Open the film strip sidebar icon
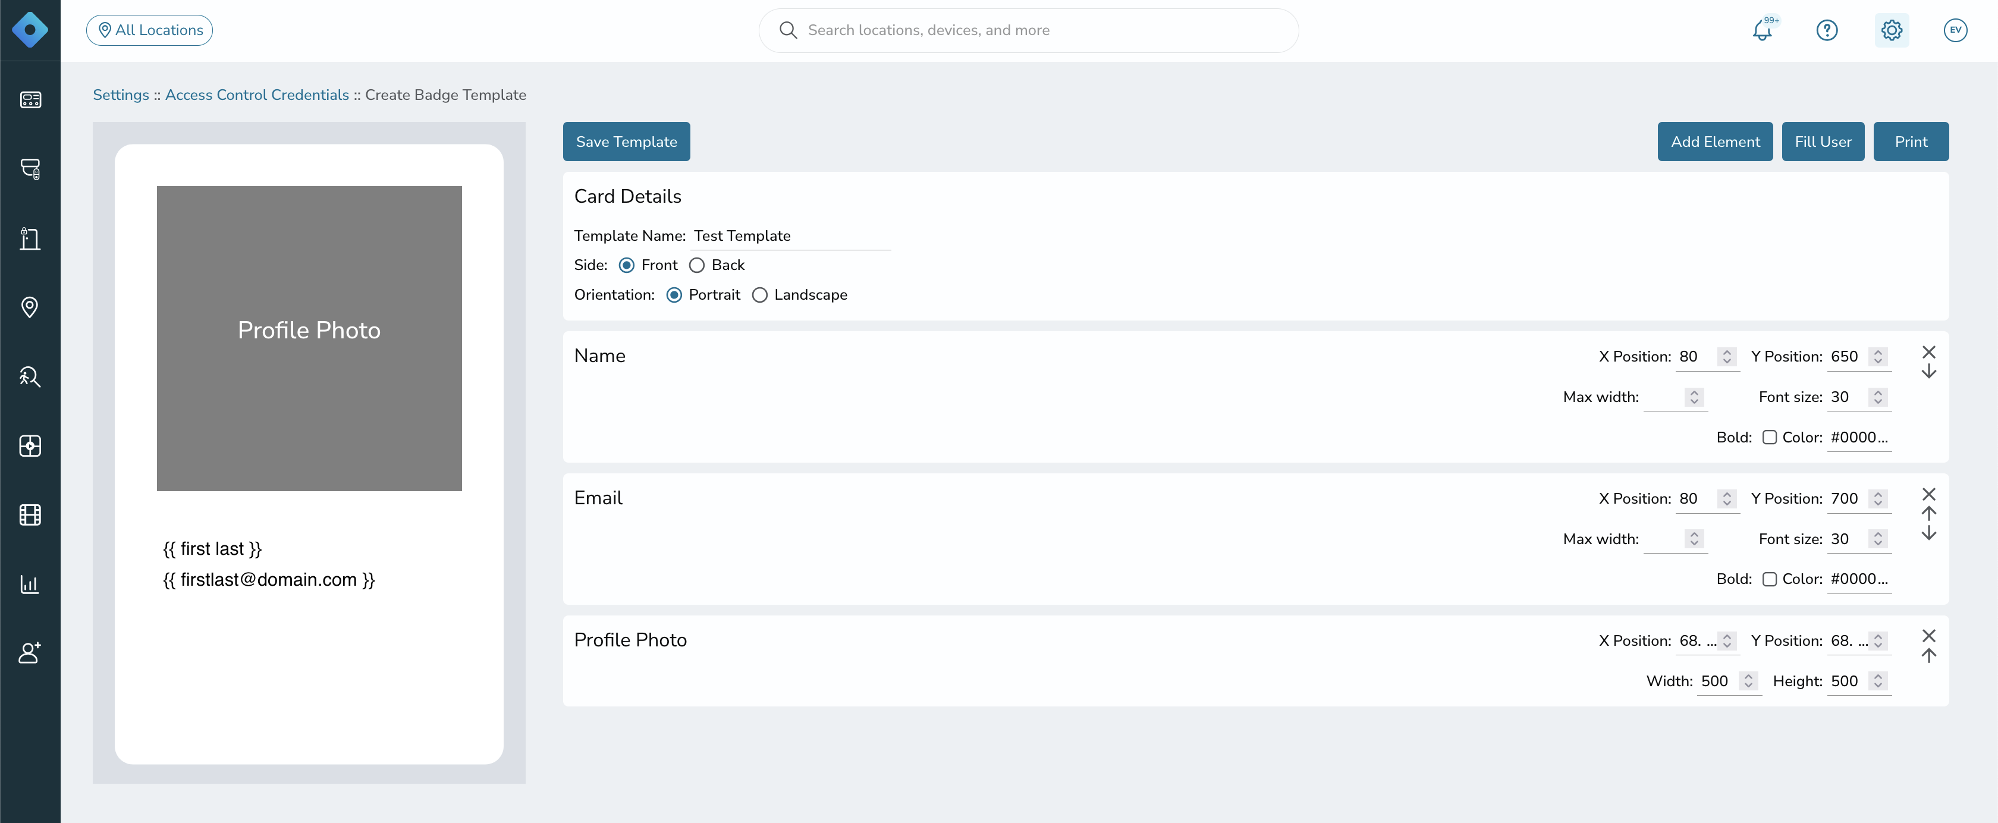This screenshot has width=1998, height=823. pyautogui.click(x=30, y=515)
